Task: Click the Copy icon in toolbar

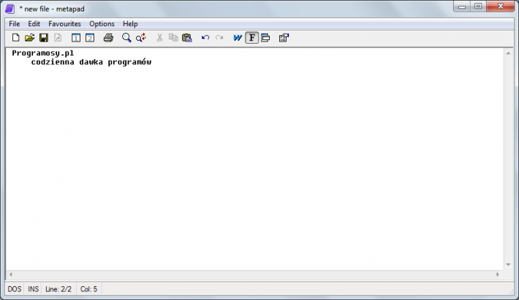Action: pos(173,38)
